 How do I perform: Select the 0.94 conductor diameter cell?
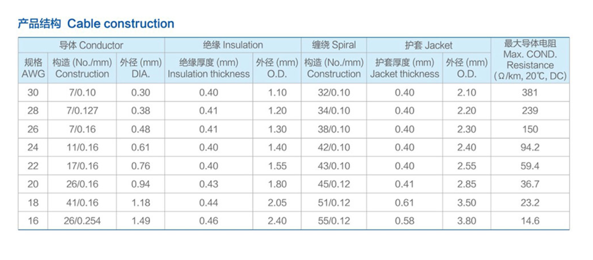pyautogui.click(x=140, y=184)
